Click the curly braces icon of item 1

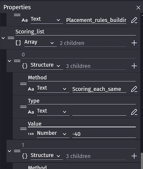[25, 156]
